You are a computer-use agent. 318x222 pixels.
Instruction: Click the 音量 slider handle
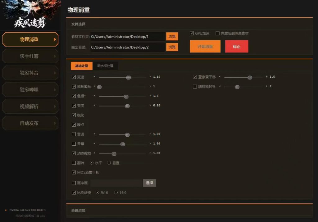pyautogui.click(x=122, y=144)
